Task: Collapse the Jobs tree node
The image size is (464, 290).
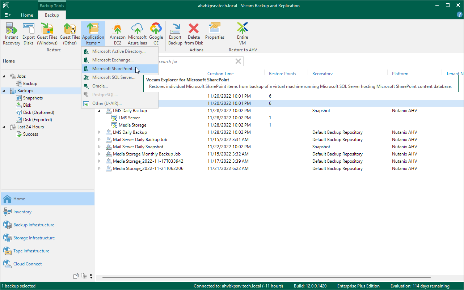Action: (4, 76)
